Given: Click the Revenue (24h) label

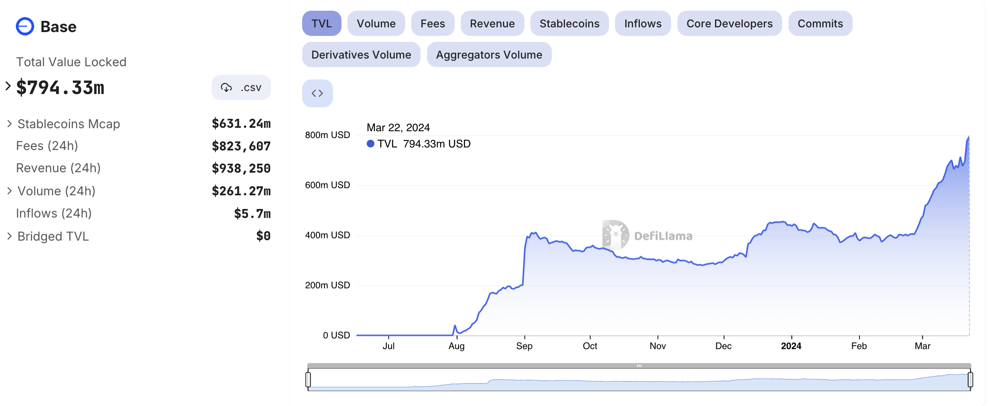Looking at the screenshot, I should (58, 168).
